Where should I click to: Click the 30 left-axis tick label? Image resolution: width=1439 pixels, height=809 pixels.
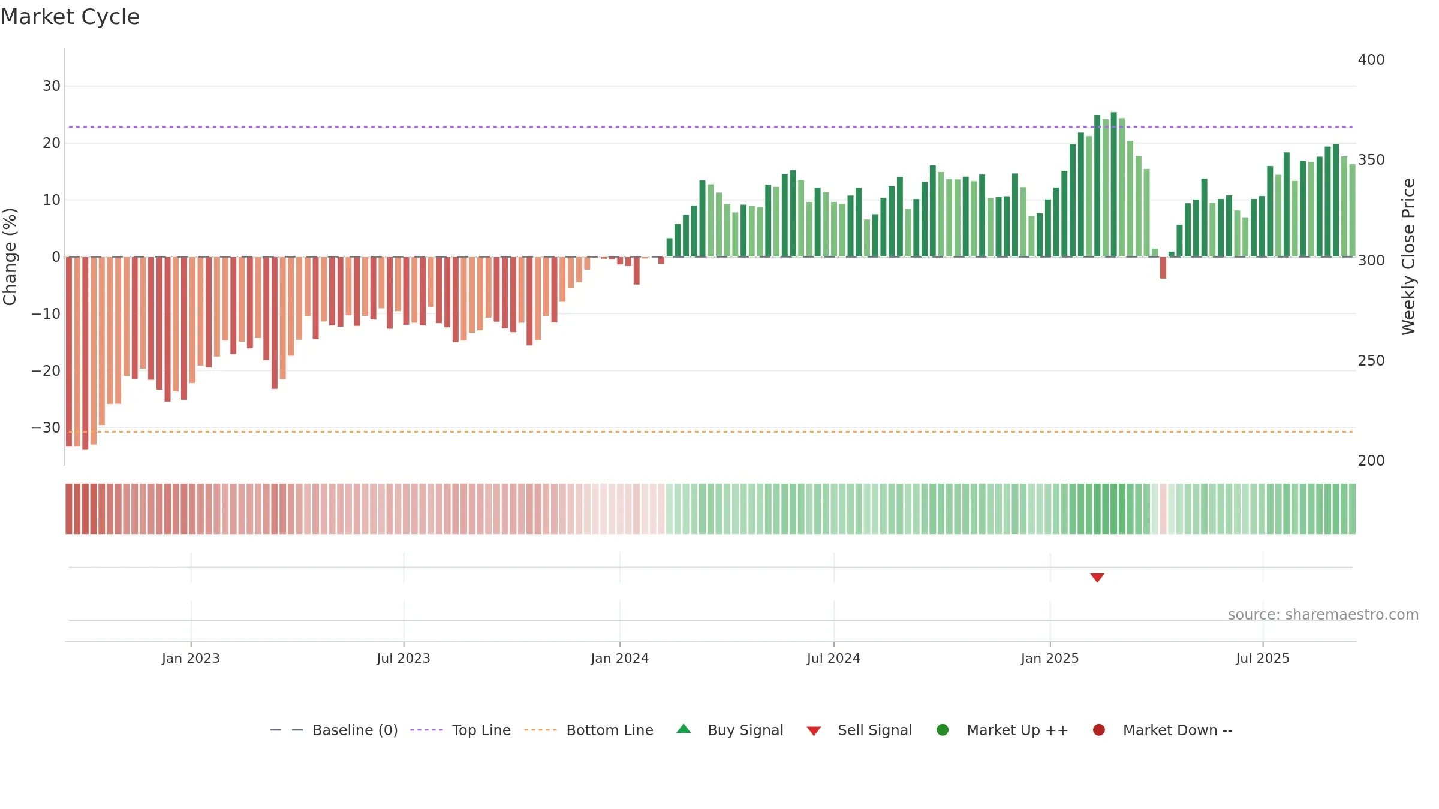(x=52, y=86)
